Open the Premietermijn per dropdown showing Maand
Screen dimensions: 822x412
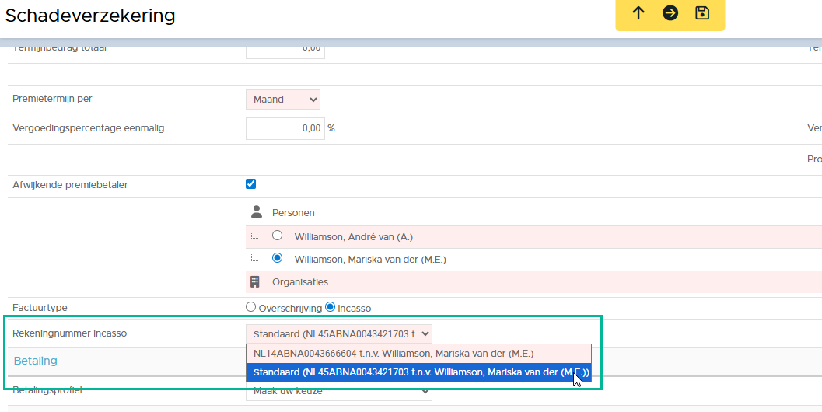pos(282,100)
